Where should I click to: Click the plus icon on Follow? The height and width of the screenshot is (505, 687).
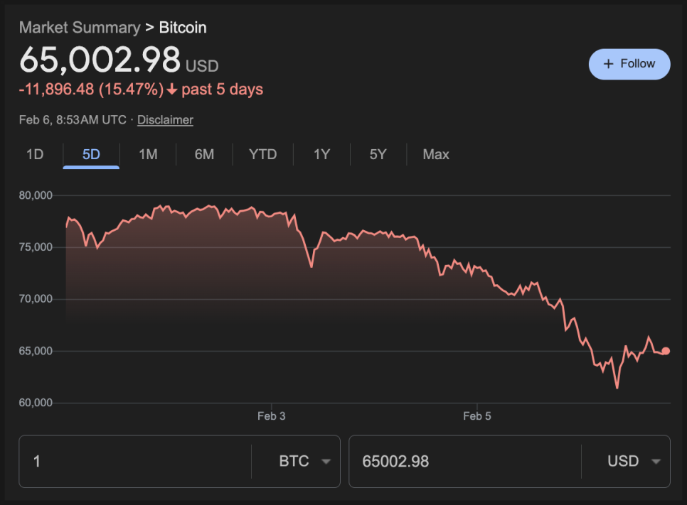608,64
